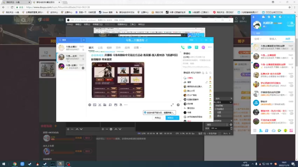Screen dimensions: 298x167
Task: Switch to the 聊天 tab in group chat
Action: [x=91, y=48]
